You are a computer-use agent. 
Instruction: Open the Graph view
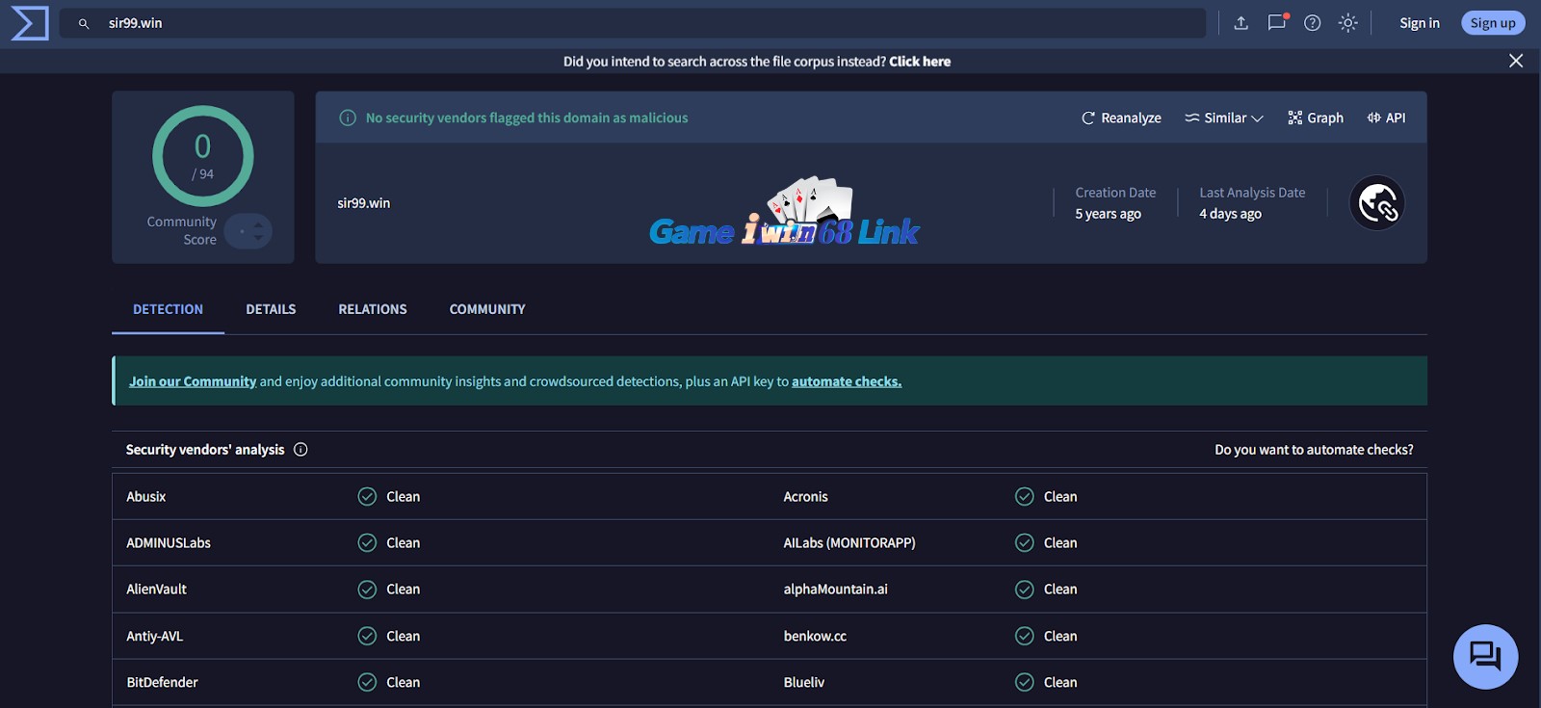(1316, 118)
